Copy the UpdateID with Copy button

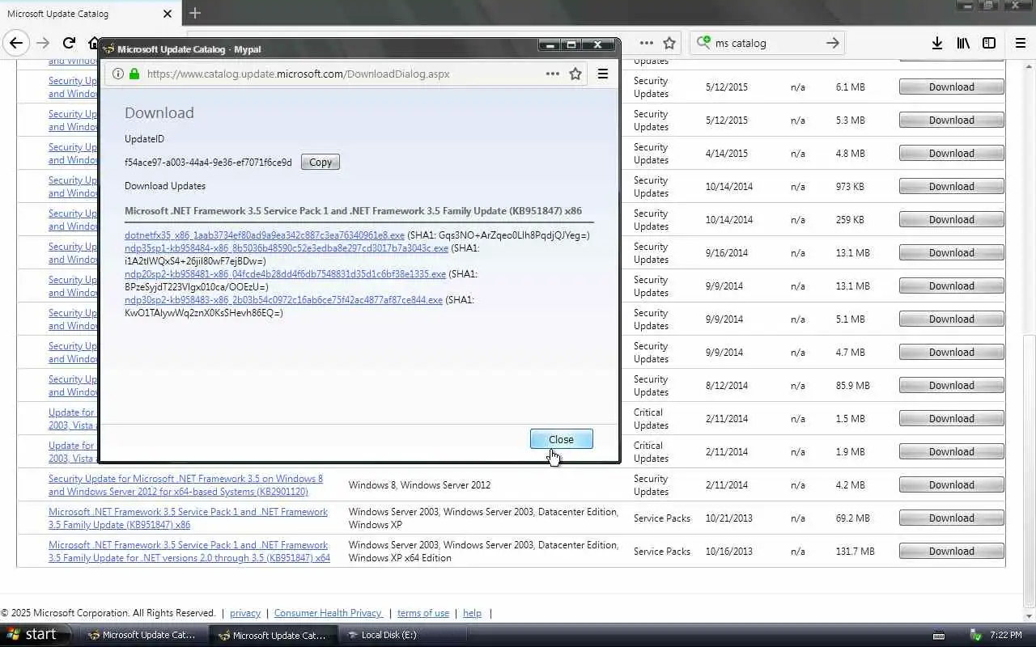[x=321, y=162]
